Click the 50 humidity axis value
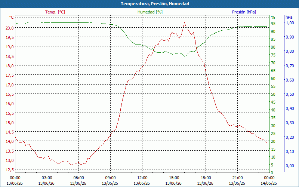 coord(273,94)
